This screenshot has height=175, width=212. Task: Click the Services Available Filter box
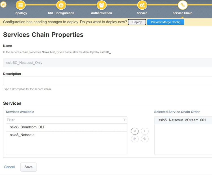pyautogui.click(x=64, y=120)
